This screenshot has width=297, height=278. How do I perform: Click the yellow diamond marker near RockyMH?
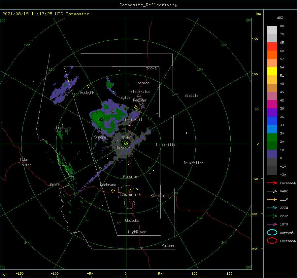coord(88,86)
